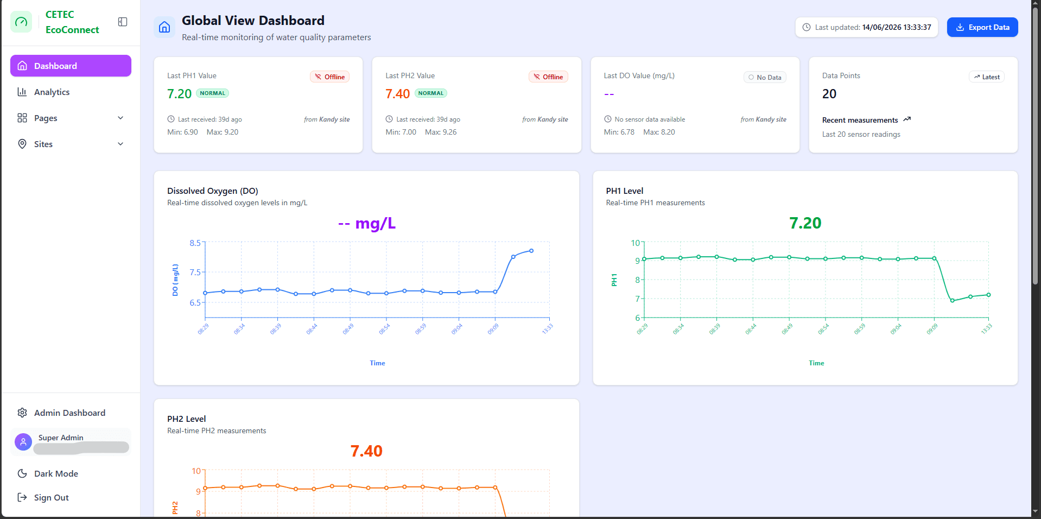The image size is (1041, 519).
Task: Click the Dissolved Oxygen (DO) chart title
Action: (x=213, y=191)
